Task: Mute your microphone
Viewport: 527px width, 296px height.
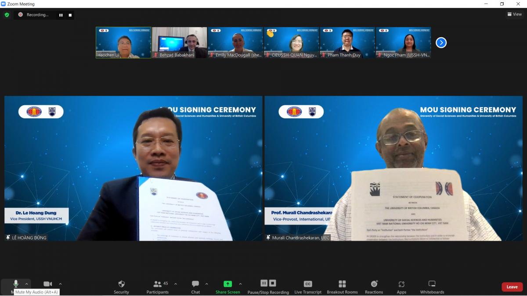Action: click(16, 283)
